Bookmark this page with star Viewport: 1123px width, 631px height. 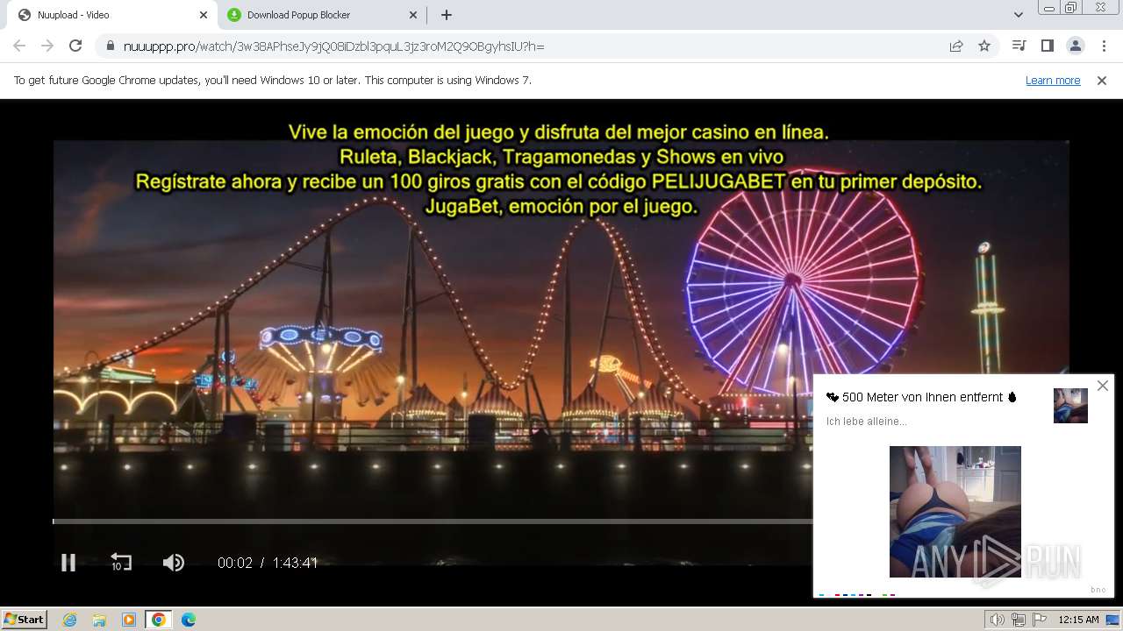pyautogui.click(x=984, y=46)
